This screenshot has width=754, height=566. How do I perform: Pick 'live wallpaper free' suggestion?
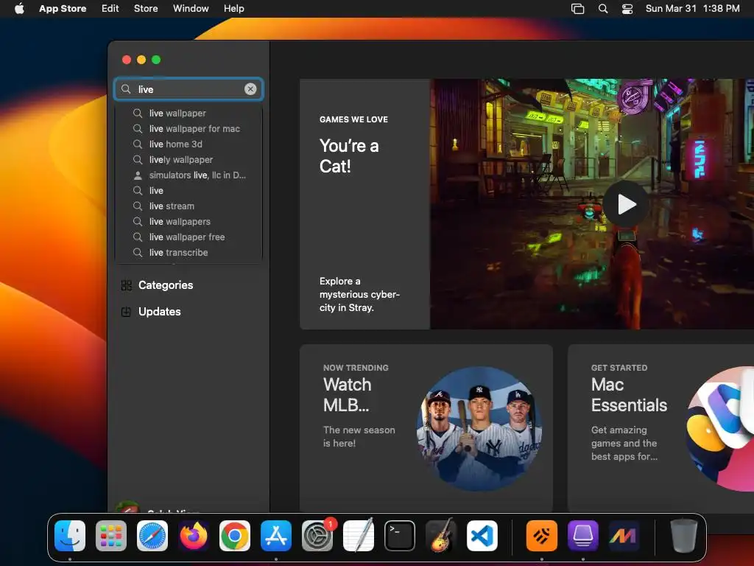pyautogui.click(x=188, y=237)
